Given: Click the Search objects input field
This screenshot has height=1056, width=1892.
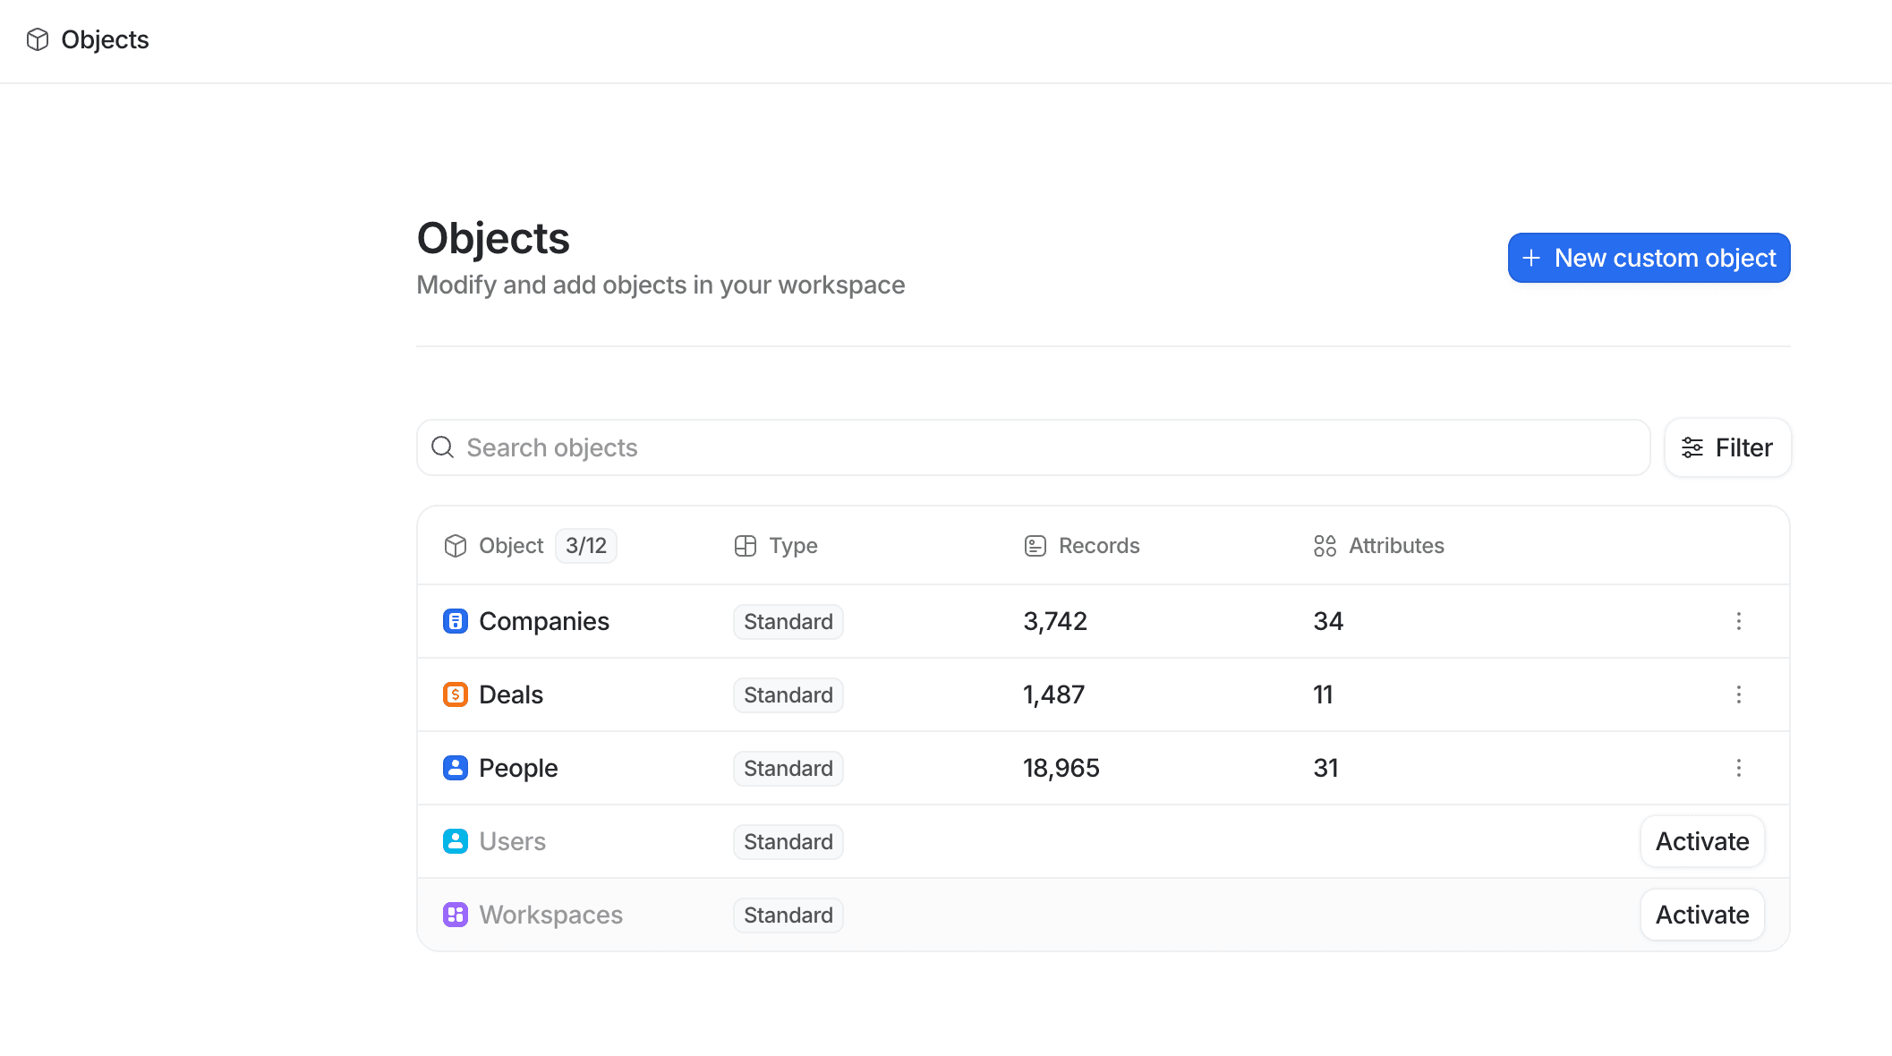Looking at the screenshot, I should coord(895,447).
